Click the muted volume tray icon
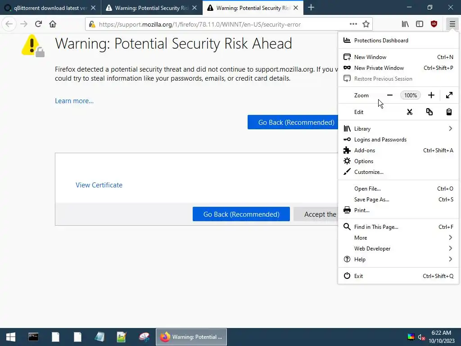The height and width of the screenshot is (346, 461). (421, 337)
